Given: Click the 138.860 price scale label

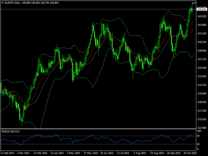Looking at the screenshot, I should (202, 50).
